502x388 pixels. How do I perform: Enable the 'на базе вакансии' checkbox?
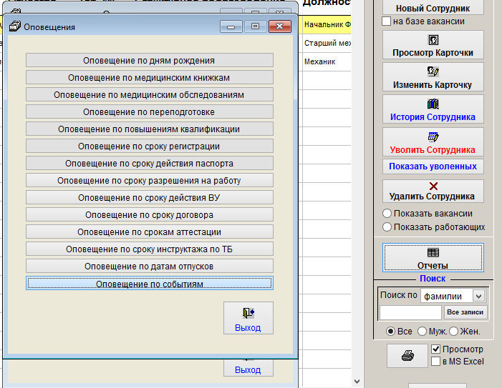tap(387, 21)
